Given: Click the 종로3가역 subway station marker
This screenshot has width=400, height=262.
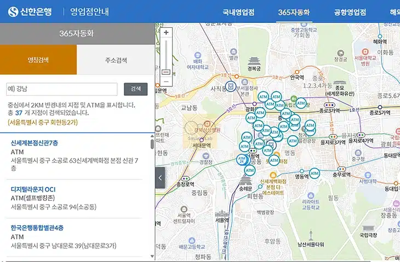Looking at the screenshot, I should [329, 105].
